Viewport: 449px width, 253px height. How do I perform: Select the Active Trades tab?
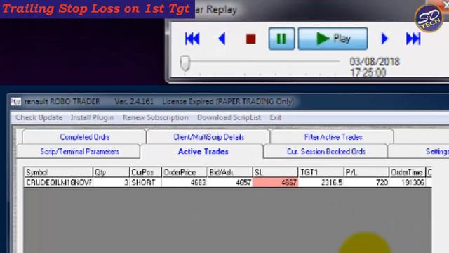point(203,151)
